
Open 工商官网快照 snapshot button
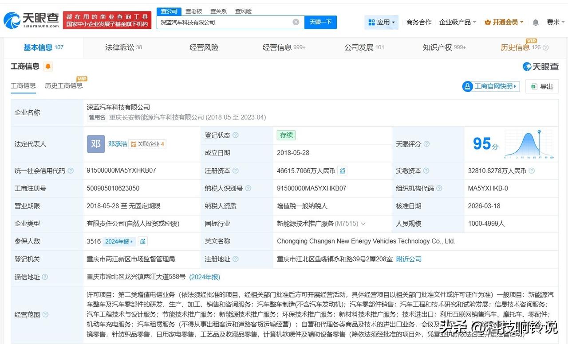click(491, 86)
